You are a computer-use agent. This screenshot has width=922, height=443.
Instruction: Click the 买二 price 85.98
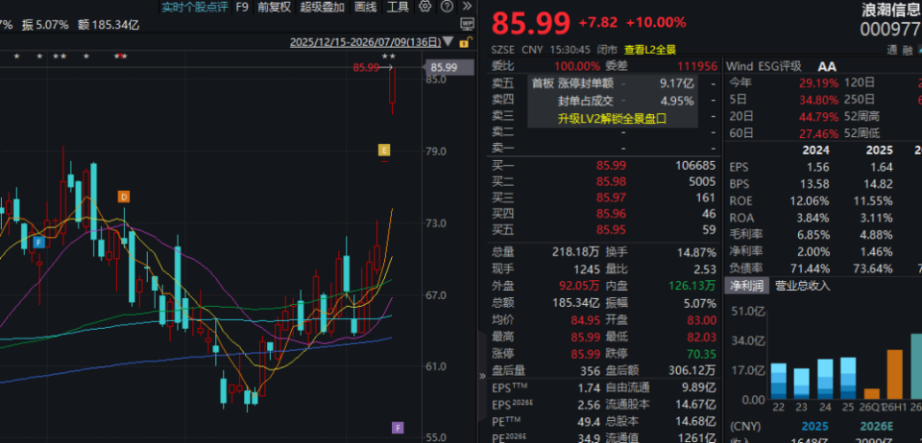(x=612, y=182)
